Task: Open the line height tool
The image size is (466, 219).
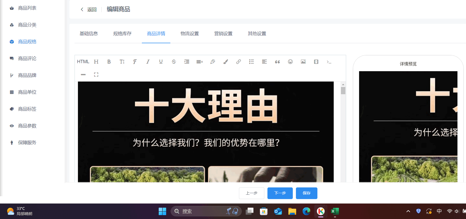Action: (x=200, y=62)
